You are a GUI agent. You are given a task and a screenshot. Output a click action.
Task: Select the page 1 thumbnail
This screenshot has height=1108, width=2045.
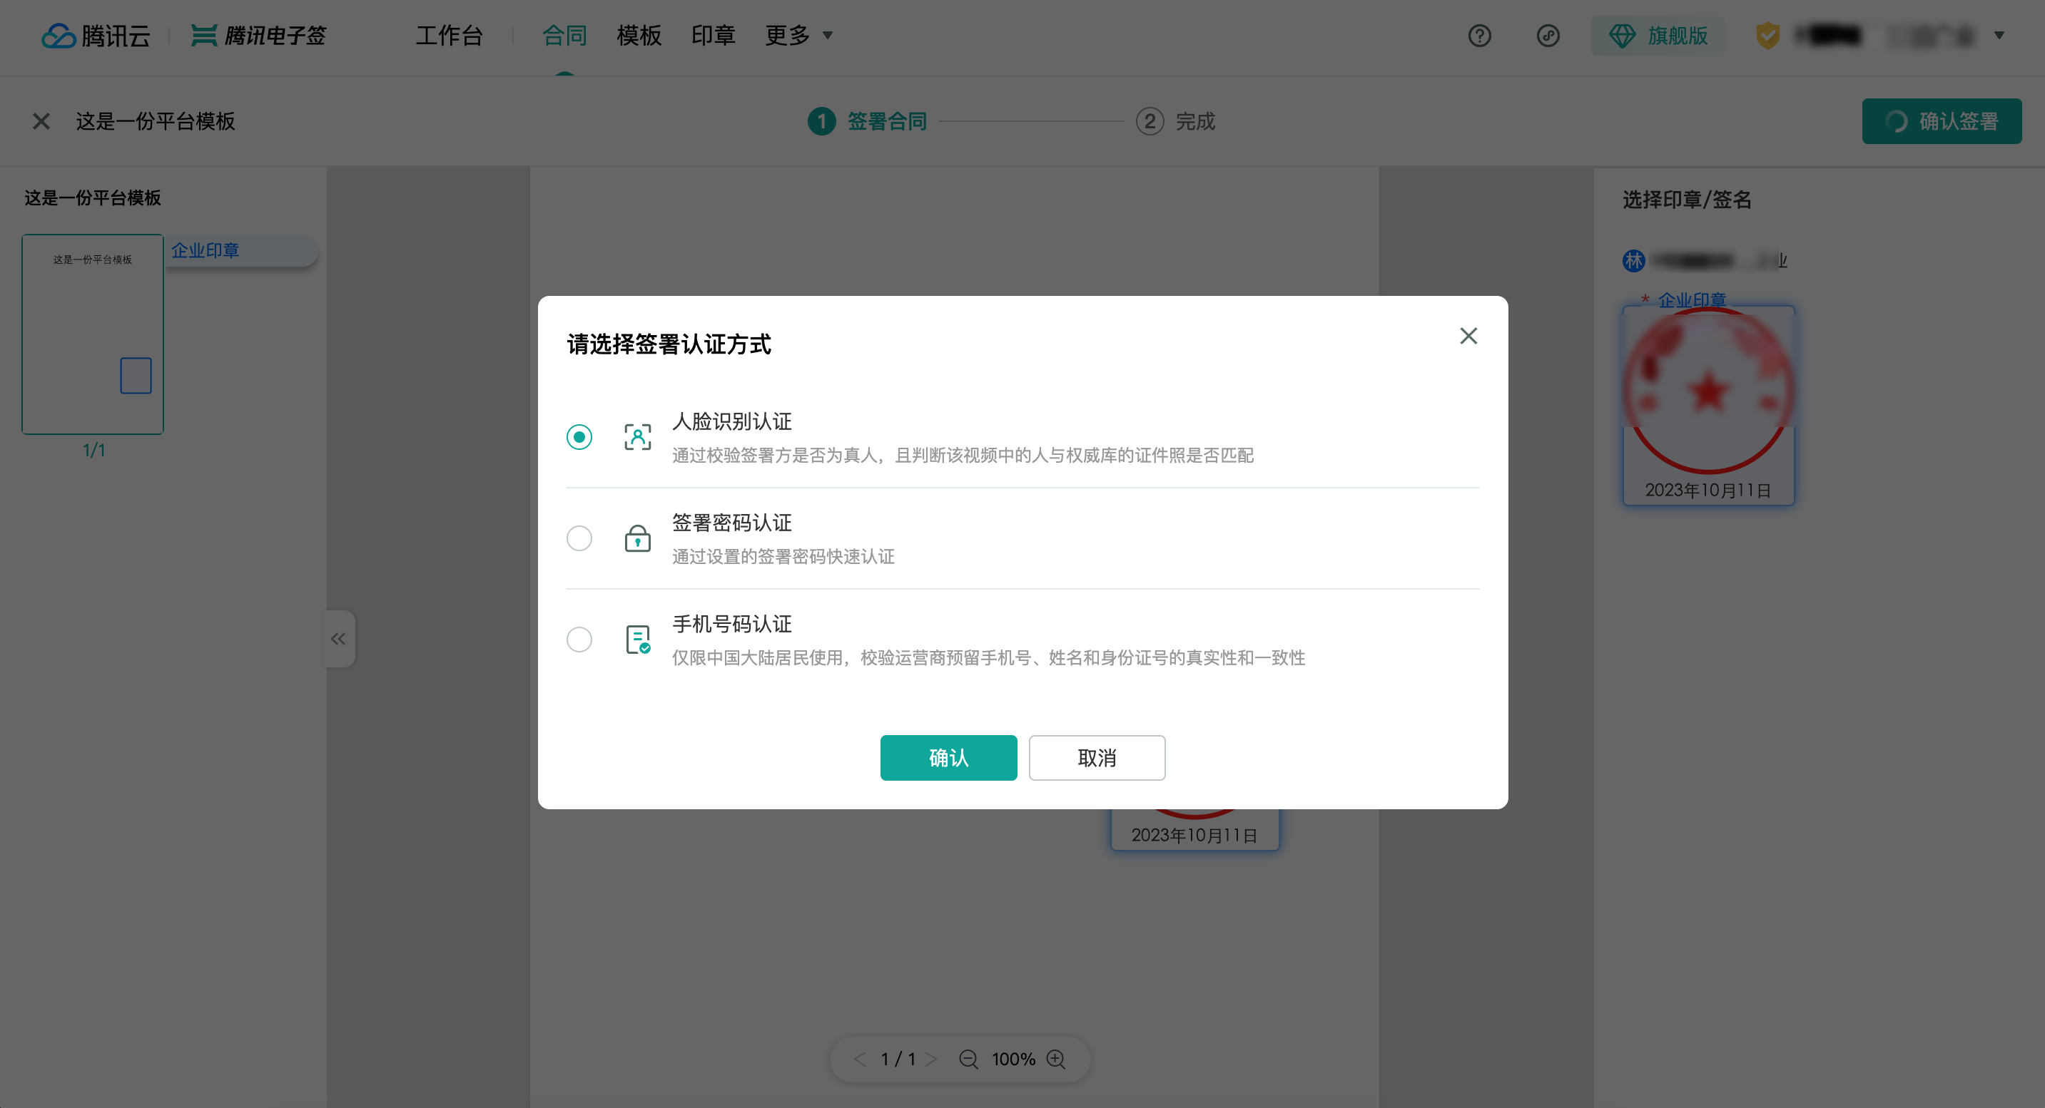93,334
